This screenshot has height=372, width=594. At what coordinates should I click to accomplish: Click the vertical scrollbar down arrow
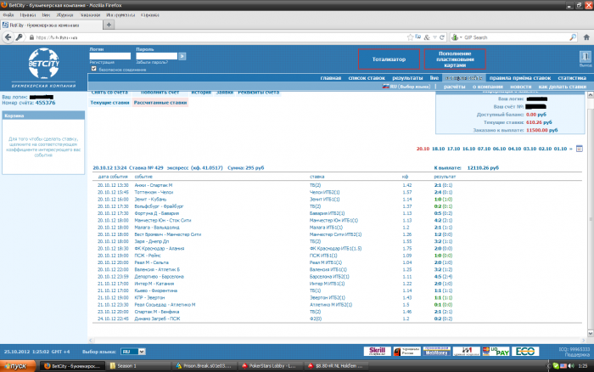pyautogui.click(x=591, y=333)
